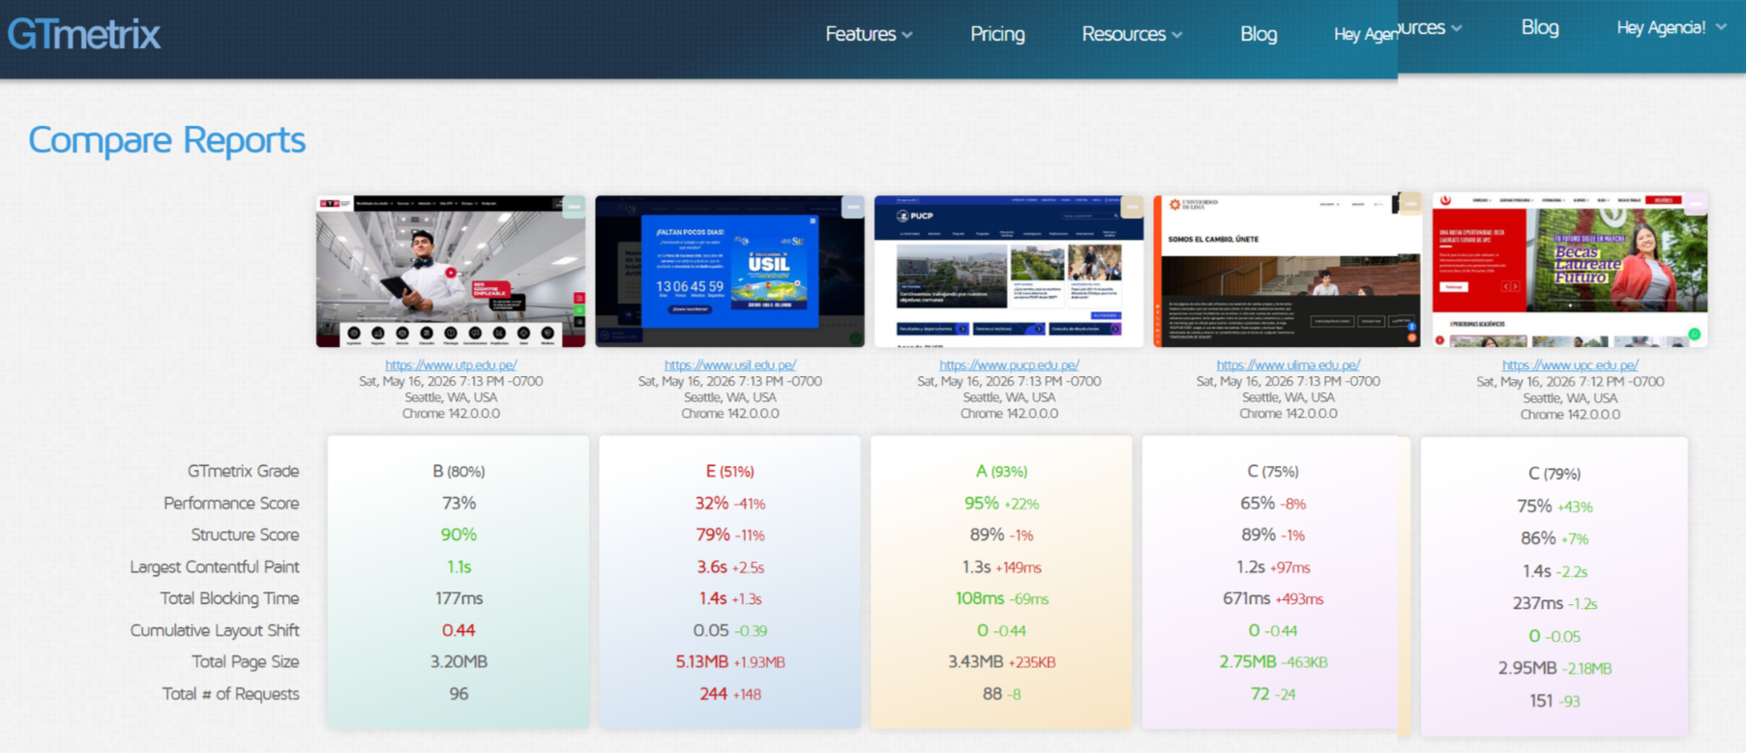This screenshot has width=1746, height=753.
Task: Click the 2.95MB page size value
Action: tap(1527, 668)
